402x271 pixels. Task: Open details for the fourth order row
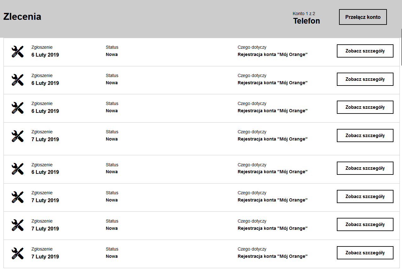pyautogui.click(x=365, y=135)
